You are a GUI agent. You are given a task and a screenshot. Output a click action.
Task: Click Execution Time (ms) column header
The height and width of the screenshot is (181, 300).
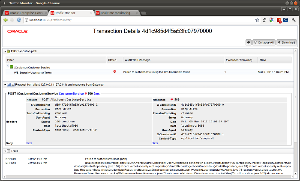(241, 60)
